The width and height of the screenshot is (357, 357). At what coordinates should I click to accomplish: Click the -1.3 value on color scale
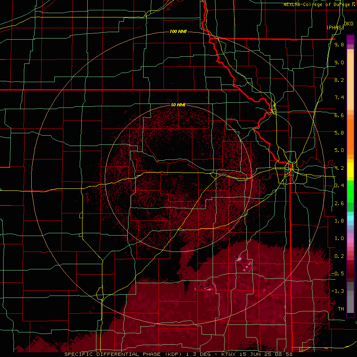pyautogui.click(x=338, y=291)
